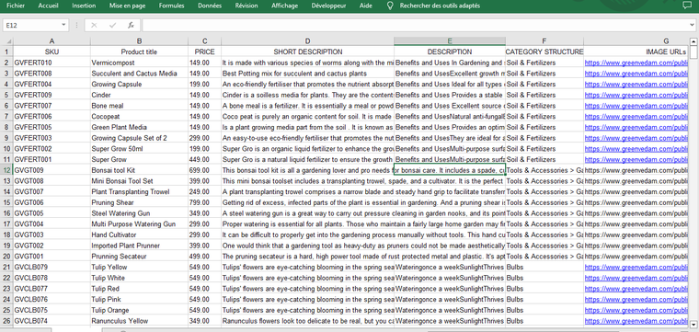Select column F header
699x332 pixels.
tap(544, 41)
